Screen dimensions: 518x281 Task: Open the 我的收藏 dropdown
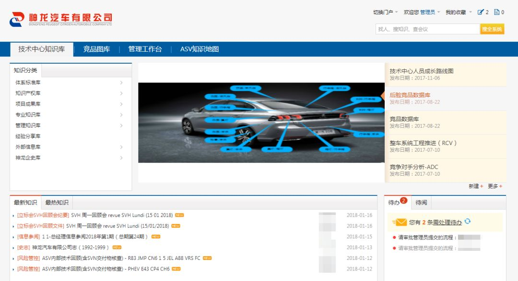point(459,12)
